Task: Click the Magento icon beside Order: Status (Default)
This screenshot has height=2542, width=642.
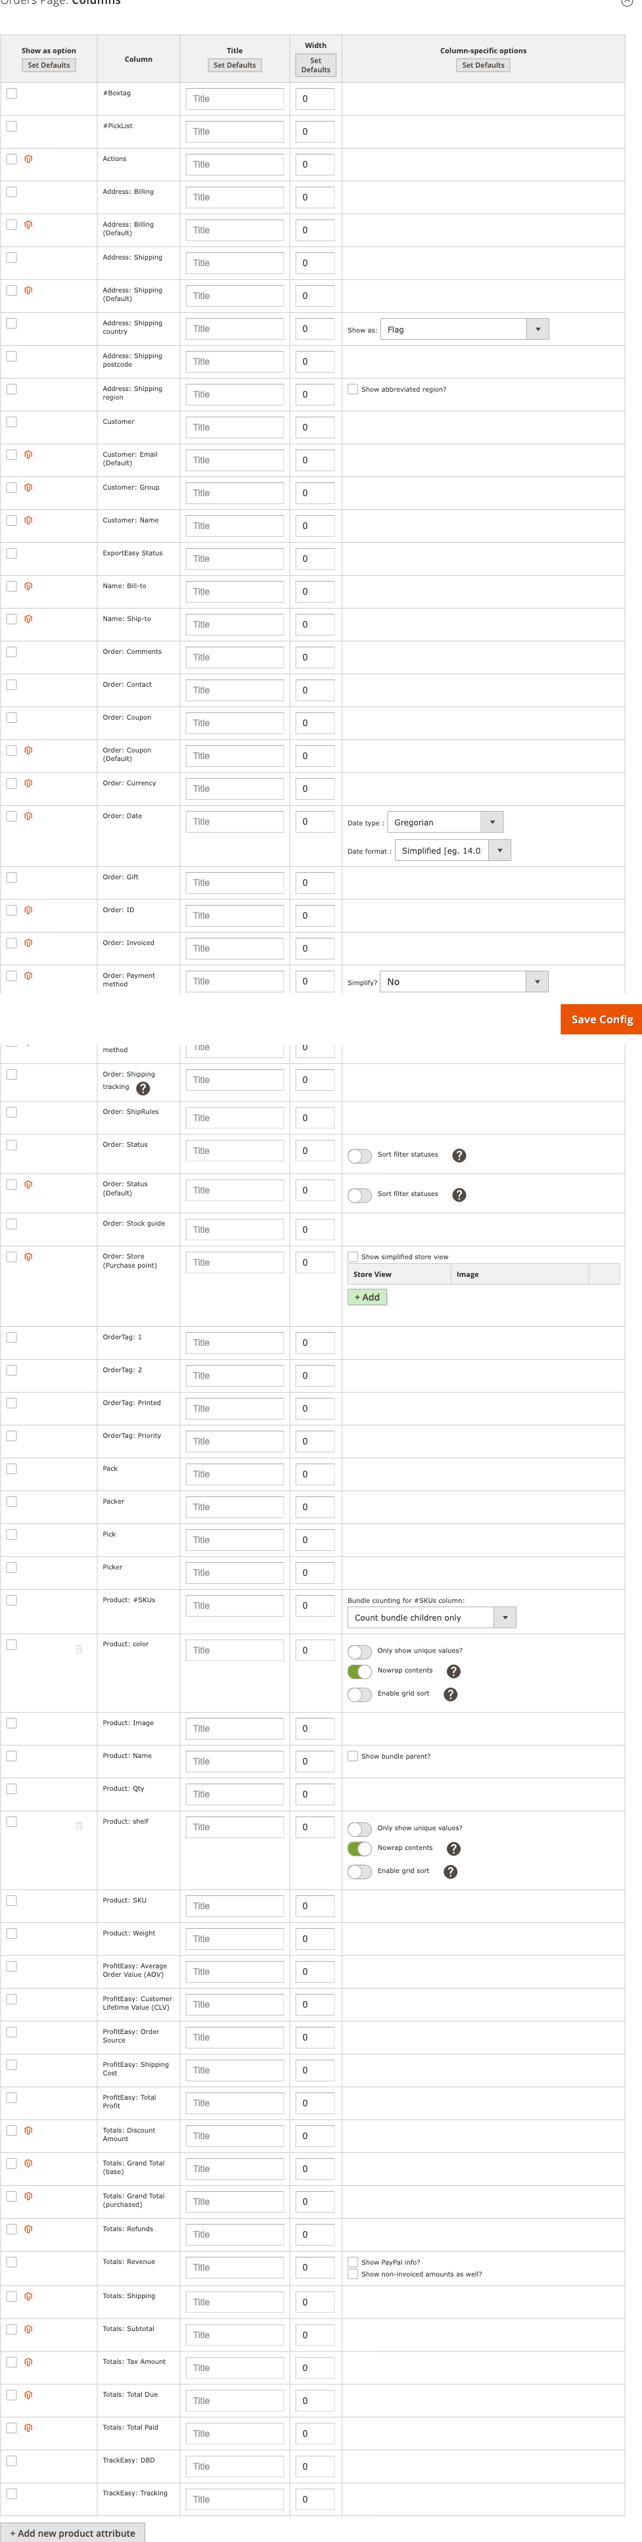Action: pos(29,1184)
